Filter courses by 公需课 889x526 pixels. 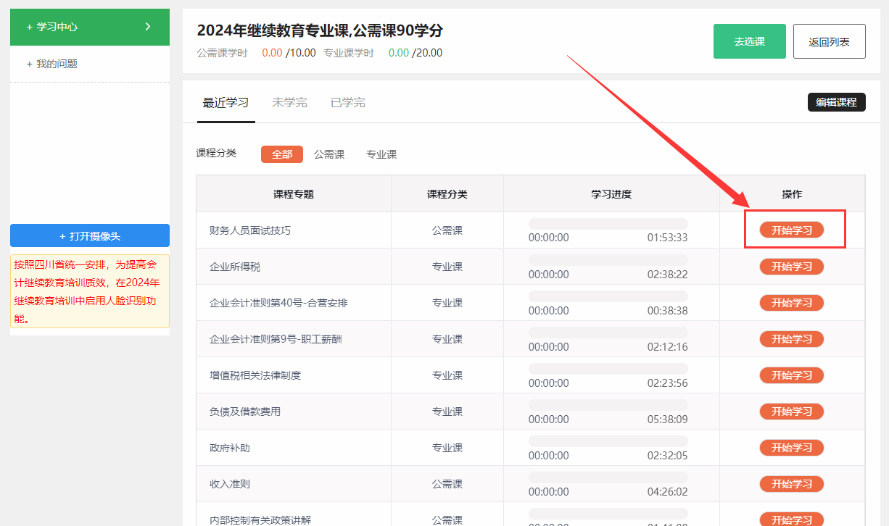pos(328,154)
